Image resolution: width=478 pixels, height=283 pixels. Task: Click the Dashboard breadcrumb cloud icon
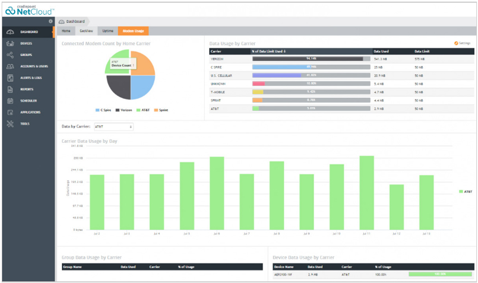62,21
